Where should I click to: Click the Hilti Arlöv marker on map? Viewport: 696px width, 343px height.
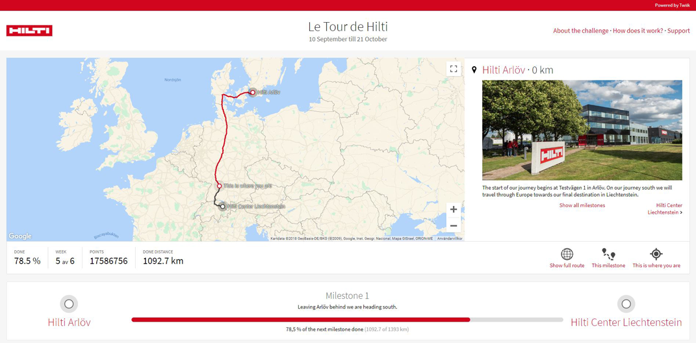point(252,92)
